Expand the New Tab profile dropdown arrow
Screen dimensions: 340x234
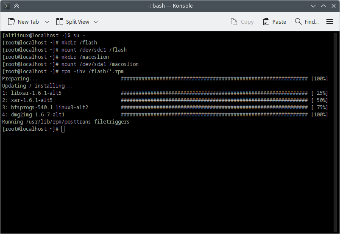click(x=47, y=22)
